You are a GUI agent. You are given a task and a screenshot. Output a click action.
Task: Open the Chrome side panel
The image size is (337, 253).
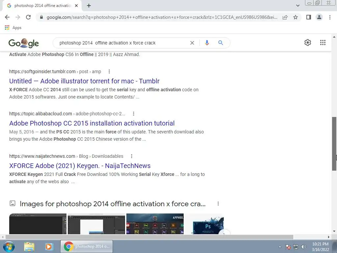click(309, 17)
